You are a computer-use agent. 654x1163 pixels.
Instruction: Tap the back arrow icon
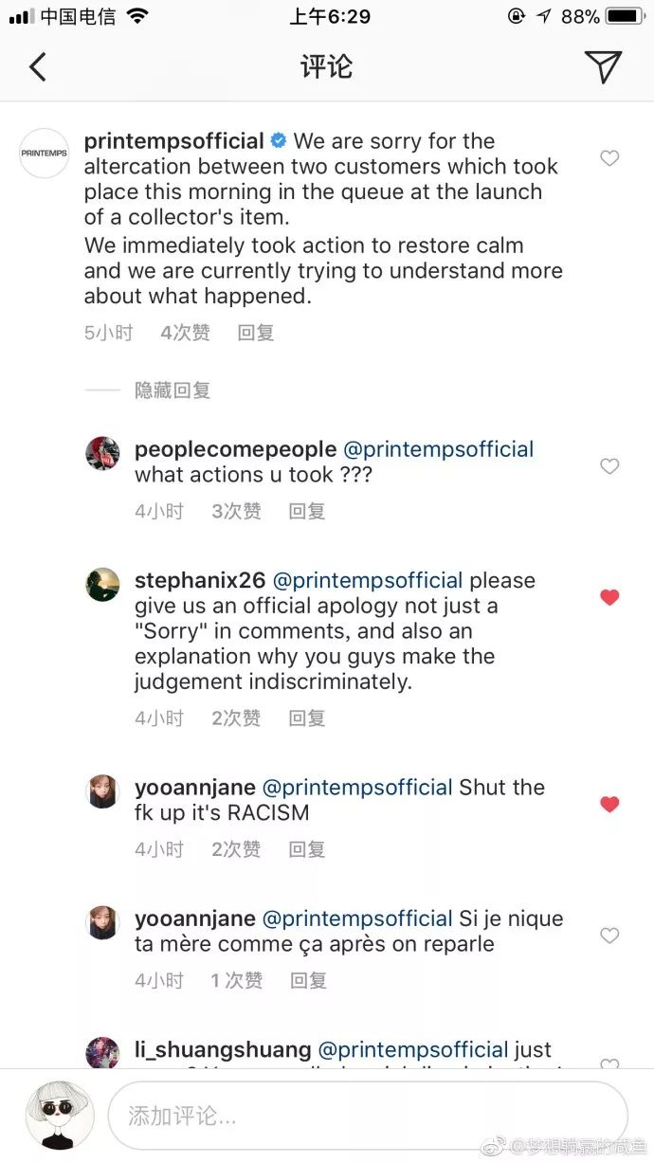tap(37, 66)
